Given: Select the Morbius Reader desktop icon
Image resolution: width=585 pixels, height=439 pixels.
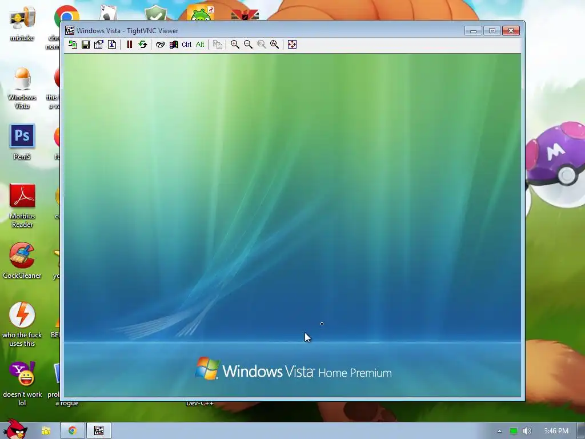Looking at the screenshot, I should point(22,205).
